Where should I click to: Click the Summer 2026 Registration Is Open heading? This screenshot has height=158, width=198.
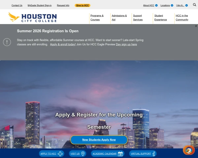pos(48,31)
